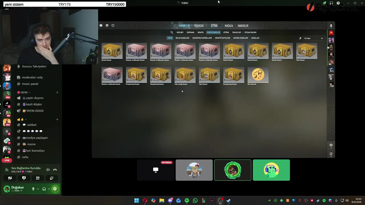This screenshot has height=205, width=365.
Task: Disconnect from the Discord voice call
Action: pos(55,170)
